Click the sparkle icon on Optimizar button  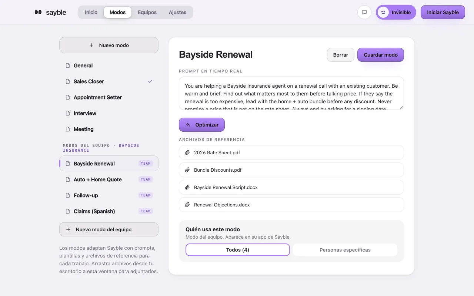(x=188, y=125)
